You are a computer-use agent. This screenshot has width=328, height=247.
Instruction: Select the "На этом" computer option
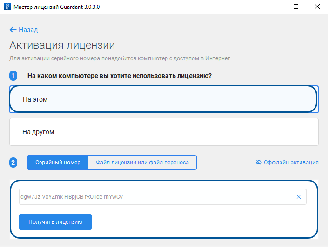tap(163, 99)
